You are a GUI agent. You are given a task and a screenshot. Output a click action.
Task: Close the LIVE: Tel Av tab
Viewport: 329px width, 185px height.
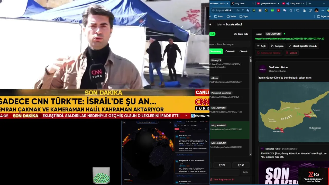278,3
